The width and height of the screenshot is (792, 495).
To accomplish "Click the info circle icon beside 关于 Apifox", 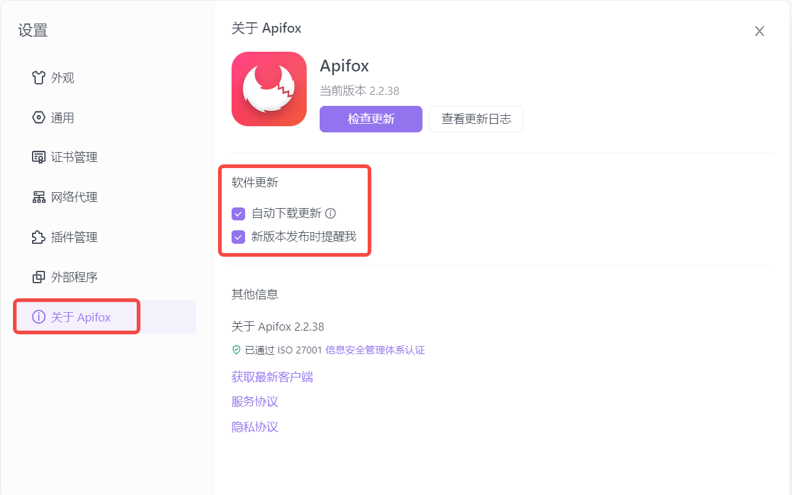I will (39, 317).
